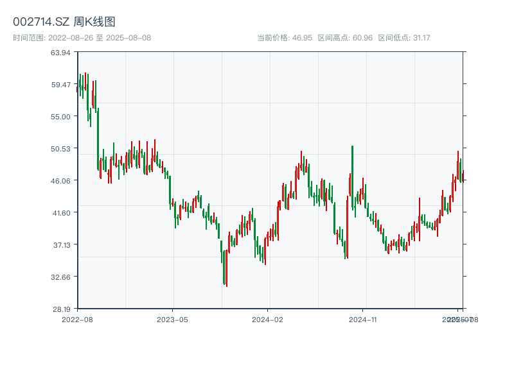Click the 区间低点: 31.17 label
The image size is (514, 385).
point(404,38)
